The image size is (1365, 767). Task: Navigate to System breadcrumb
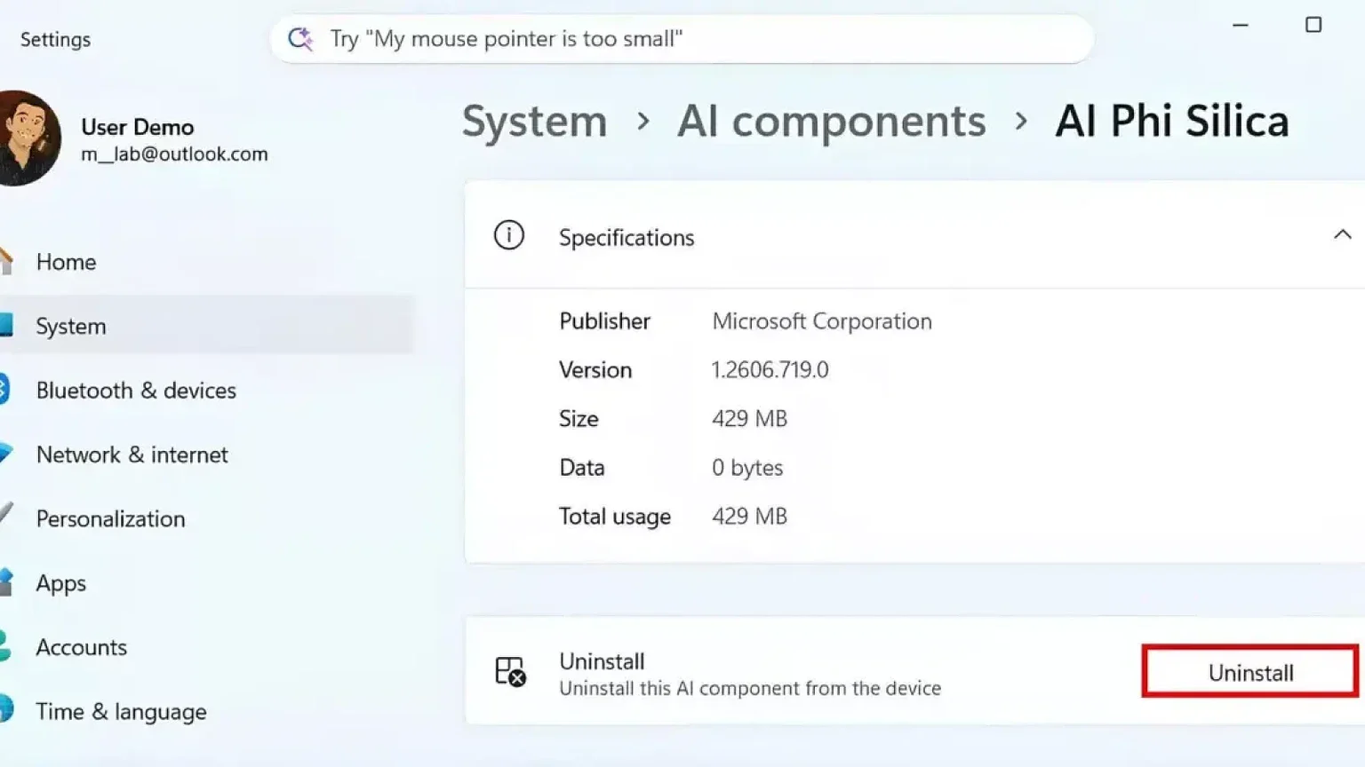pyautogui.click(x=535, y=122)
